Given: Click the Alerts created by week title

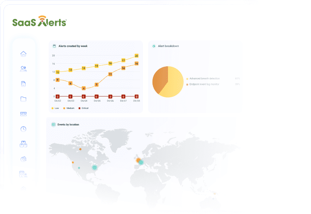Looking at the screenshot, I should [73, 46].
